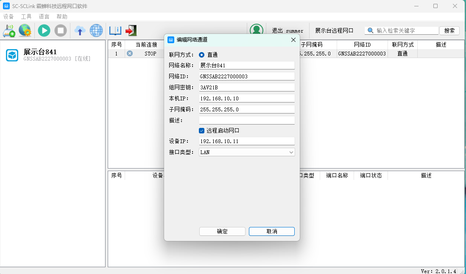Click the 搜索 button
Screen dimensions: 466x274
point(449,30)
